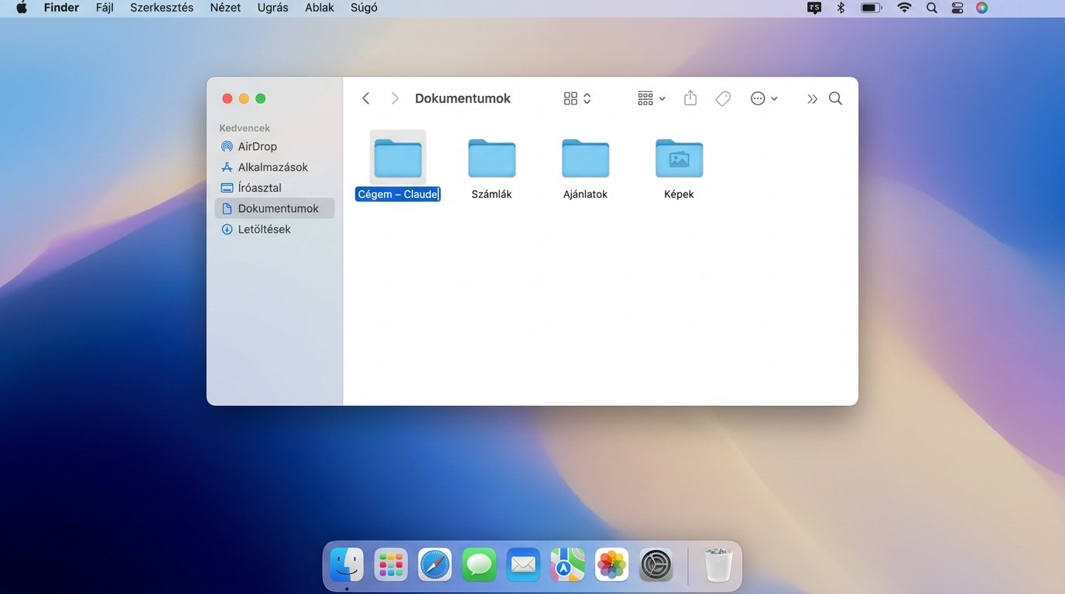Open Spotlight search in the menu bar
Screen dimensions: 1065x594
click(932, 8)
